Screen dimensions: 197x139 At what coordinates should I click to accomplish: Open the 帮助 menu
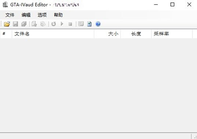click(58, 15)
